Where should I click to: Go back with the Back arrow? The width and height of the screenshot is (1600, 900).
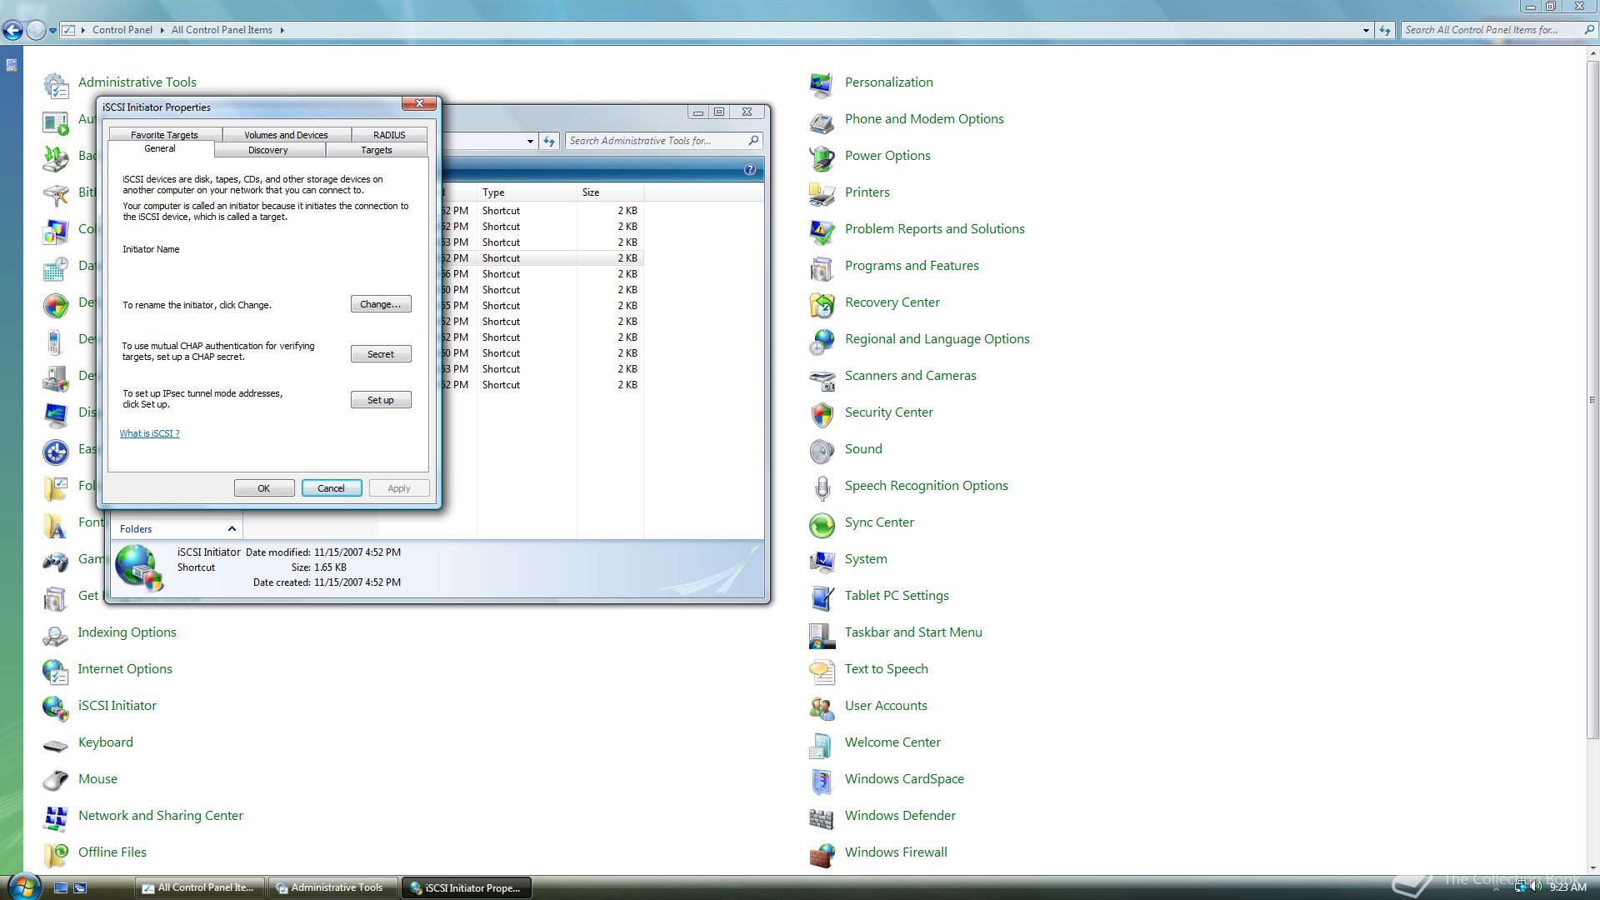[12, 31]
